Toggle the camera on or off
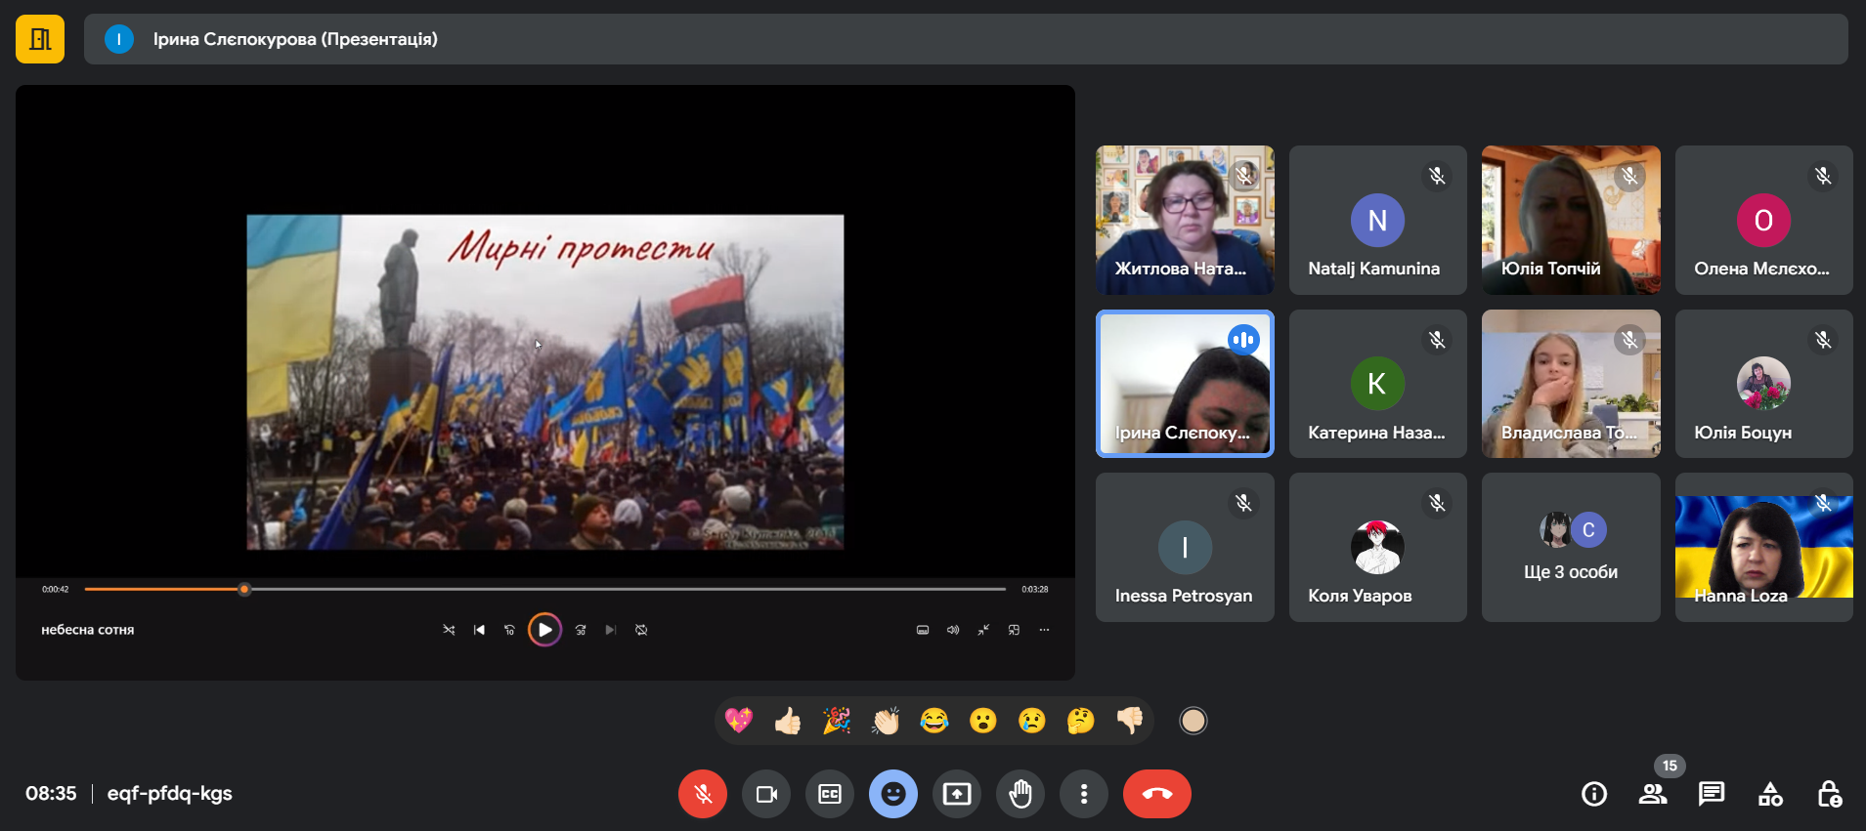 point(766,794)
